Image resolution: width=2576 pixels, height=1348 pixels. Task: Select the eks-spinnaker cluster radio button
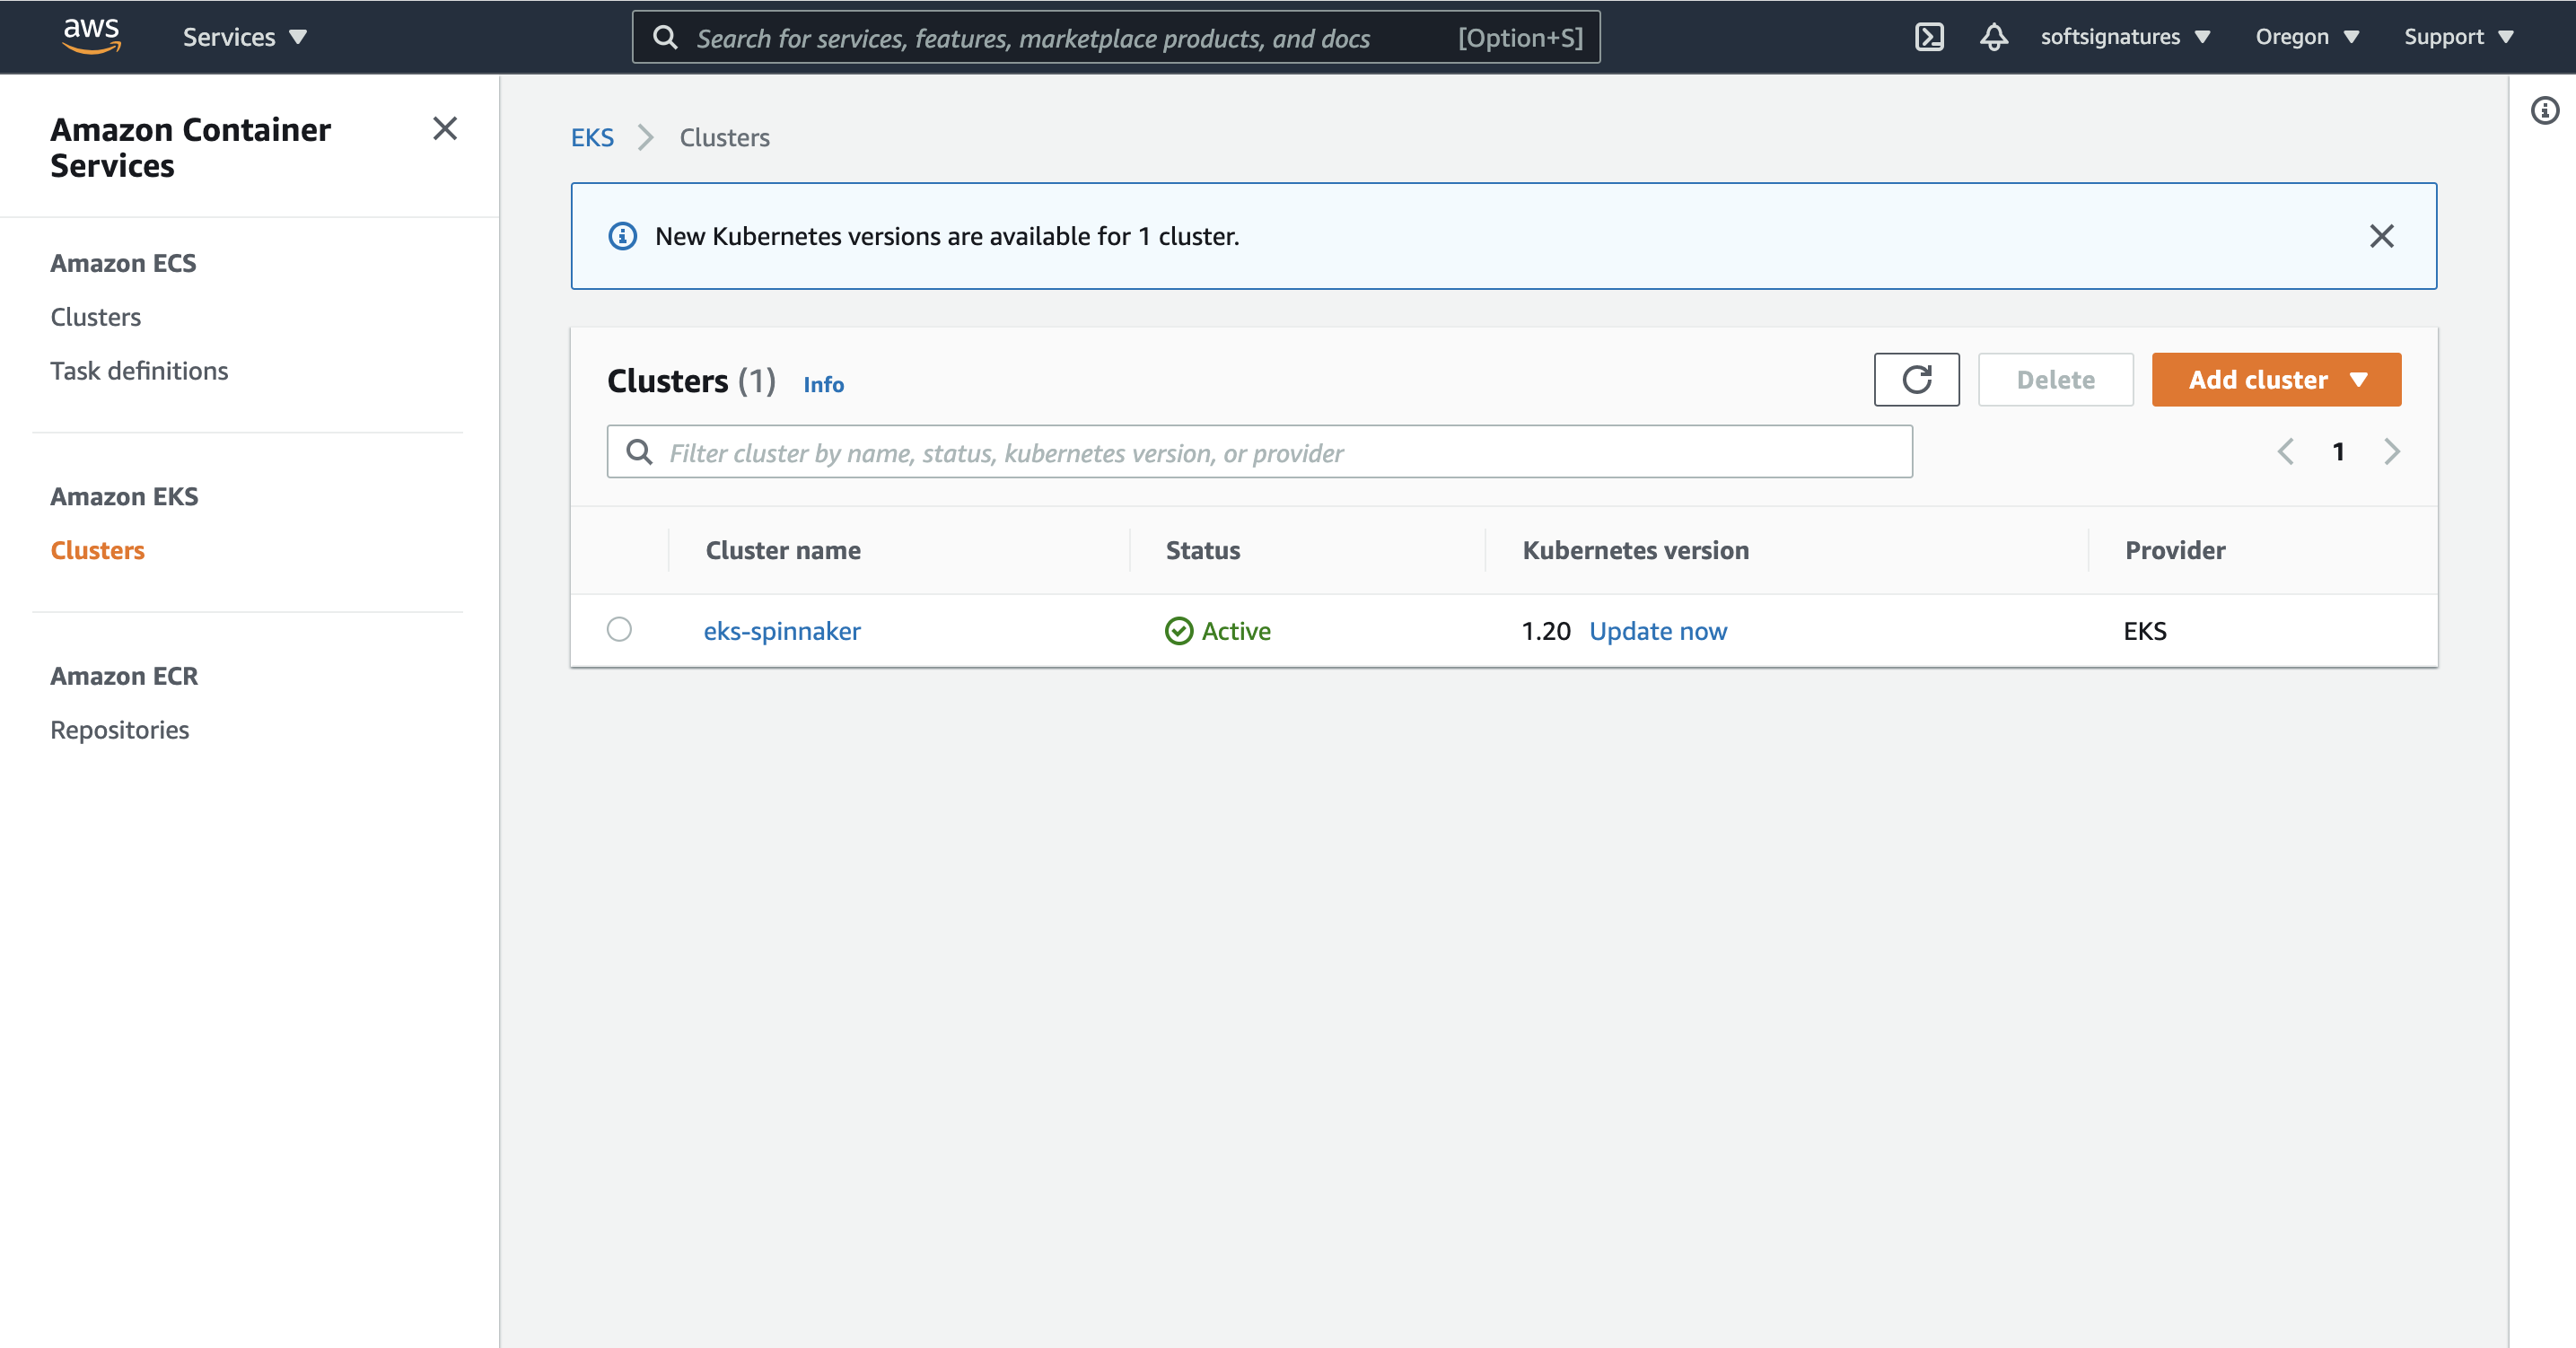tap(619, 630)
